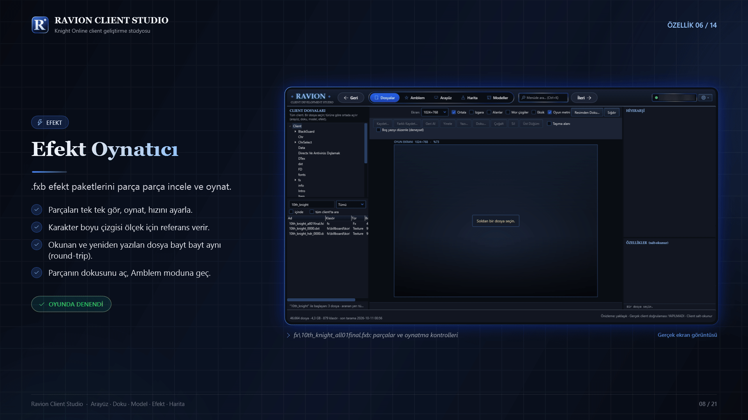Expand the fx folder in the tree
Screen dimensions: 748x420
click(295, 180)
